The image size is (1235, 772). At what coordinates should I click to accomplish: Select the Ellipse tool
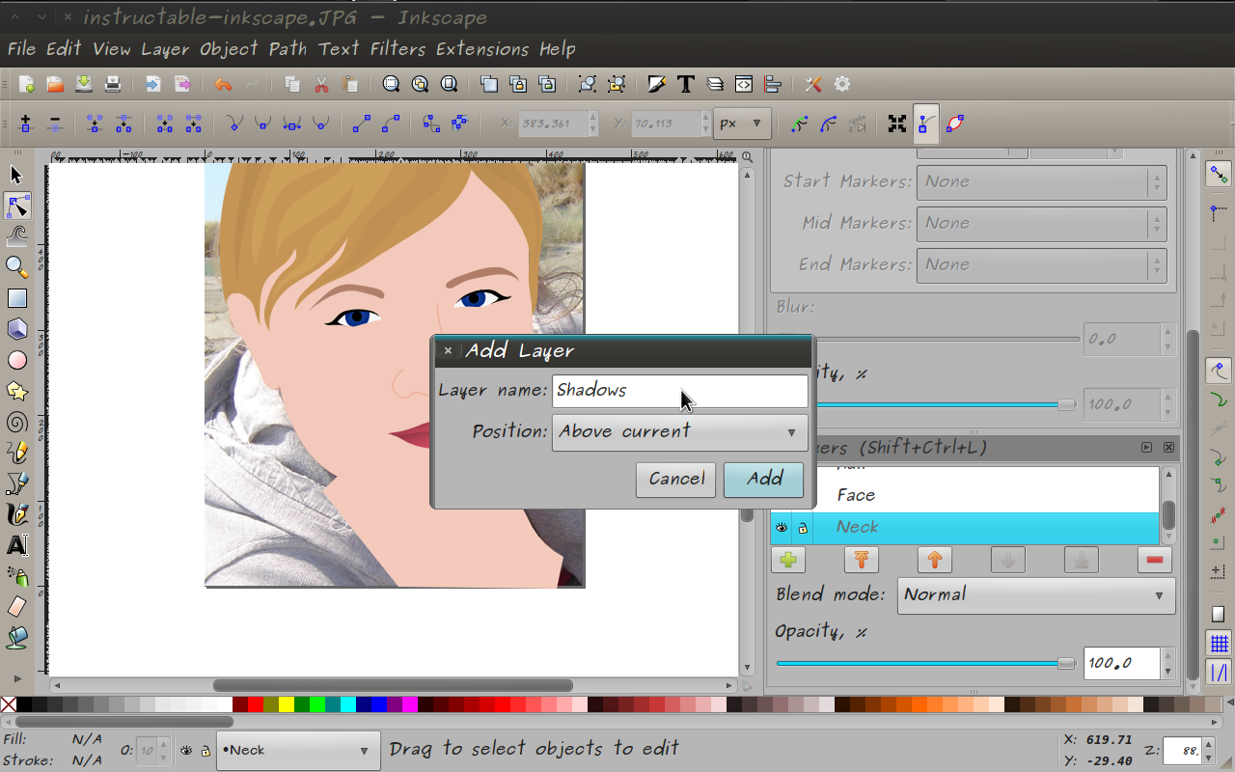coord(17,360)
